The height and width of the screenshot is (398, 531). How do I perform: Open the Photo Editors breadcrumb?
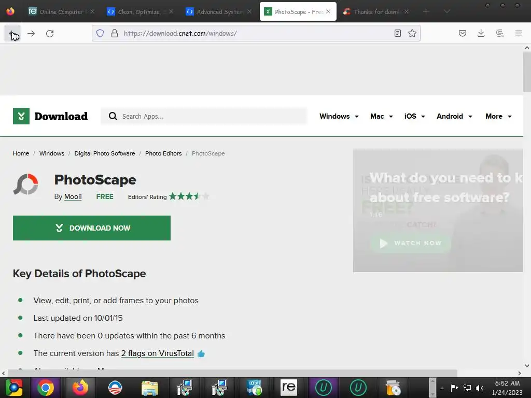pos(163,153)
